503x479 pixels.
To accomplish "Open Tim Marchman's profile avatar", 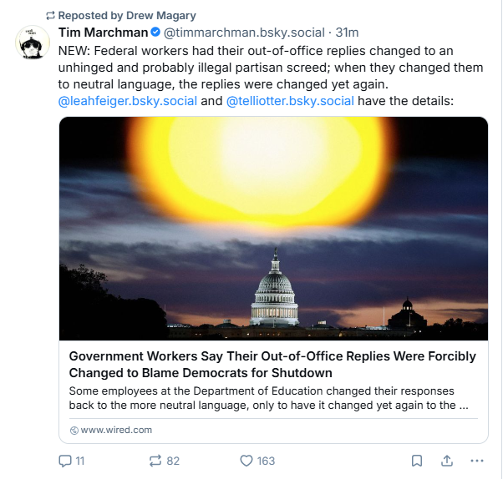I will pos(32,43).
